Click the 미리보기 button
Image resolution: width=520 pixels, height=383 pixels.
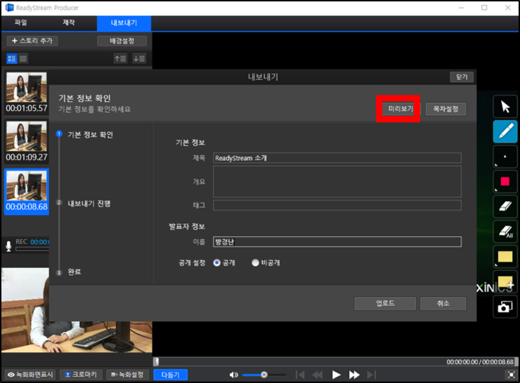point(401,109)
